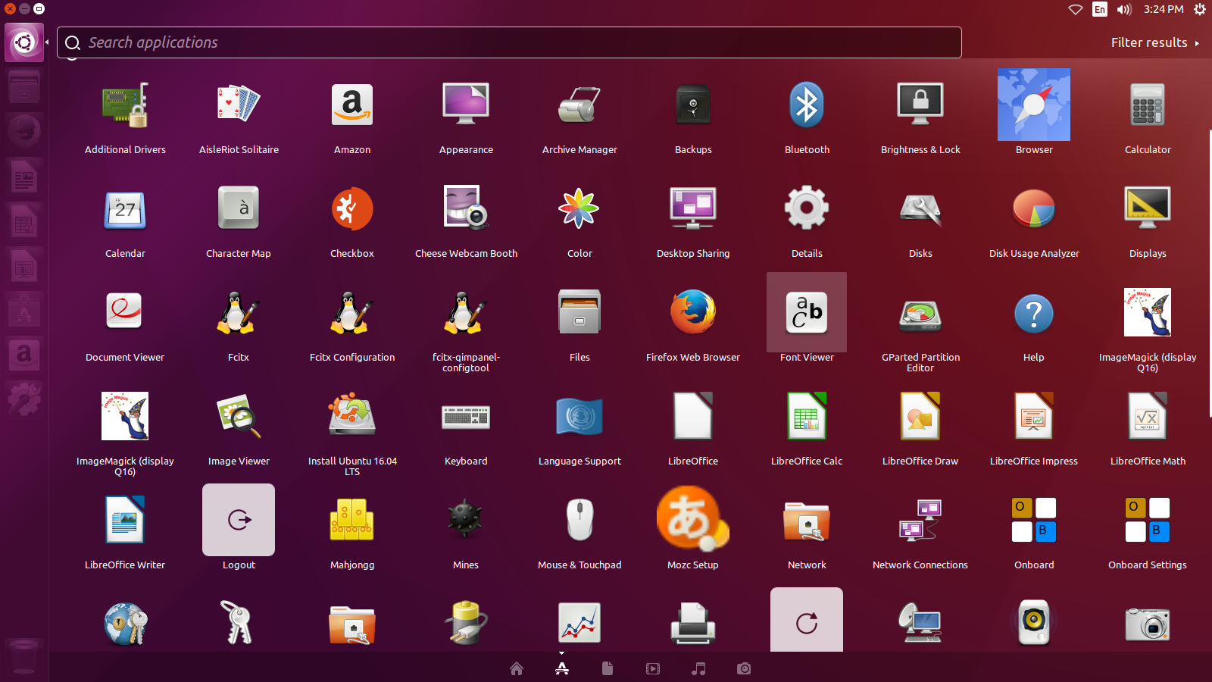Open Desktop Sharing
1212x682 pixels.
pyautogui.click(x=693, y=208)
